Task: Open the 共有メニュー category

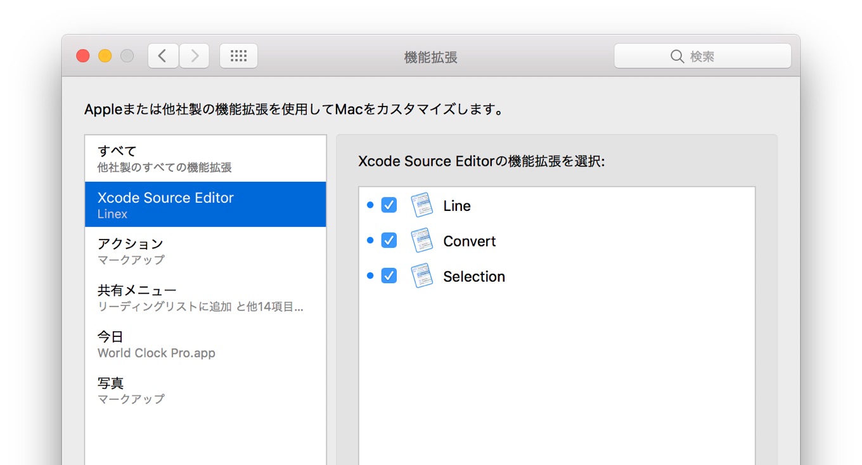Action: pyautogui.click(x=205, y=298)
